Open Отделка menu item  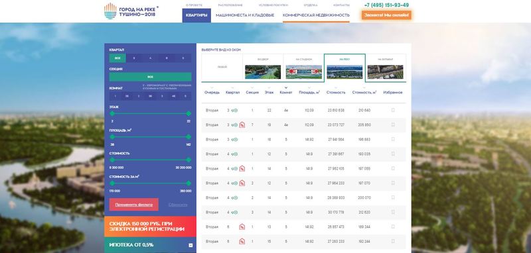pyautogui.click(x=311, y=5)
